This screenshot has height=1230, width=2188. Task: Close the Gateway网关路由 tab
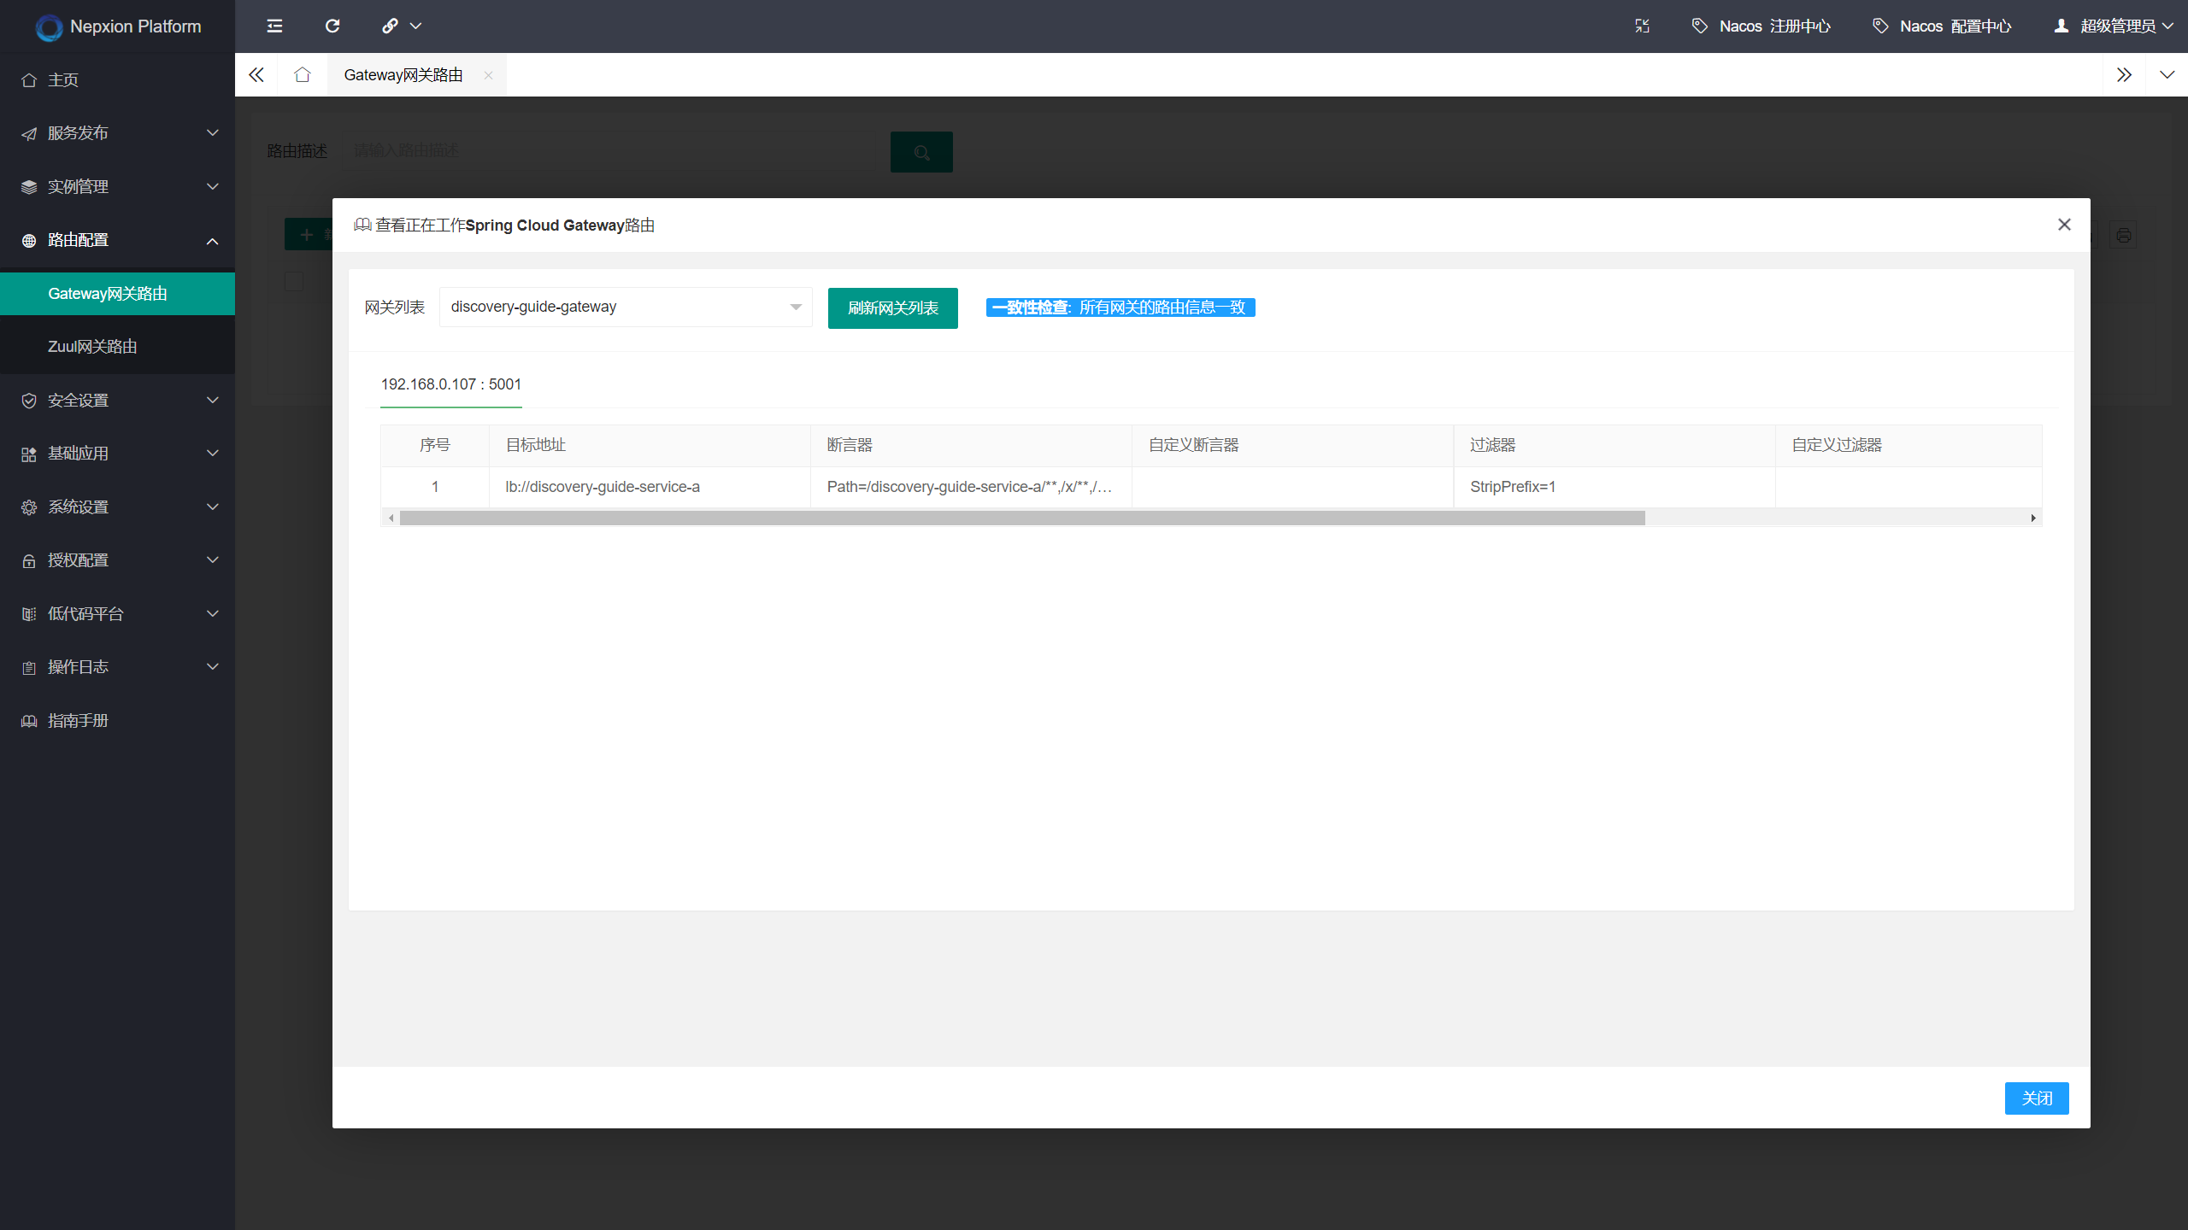click(x=488, y=75)
